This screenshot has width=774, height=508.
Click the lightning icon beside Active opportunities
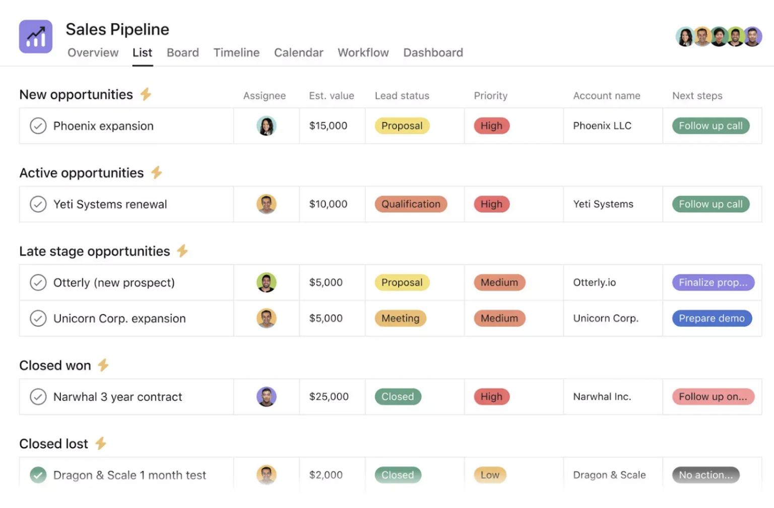156,172
